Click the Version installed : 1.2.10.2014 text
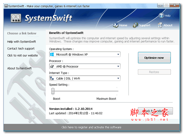Image resolution: width=184 pixels, height=135 pixels. pos(71,109)
